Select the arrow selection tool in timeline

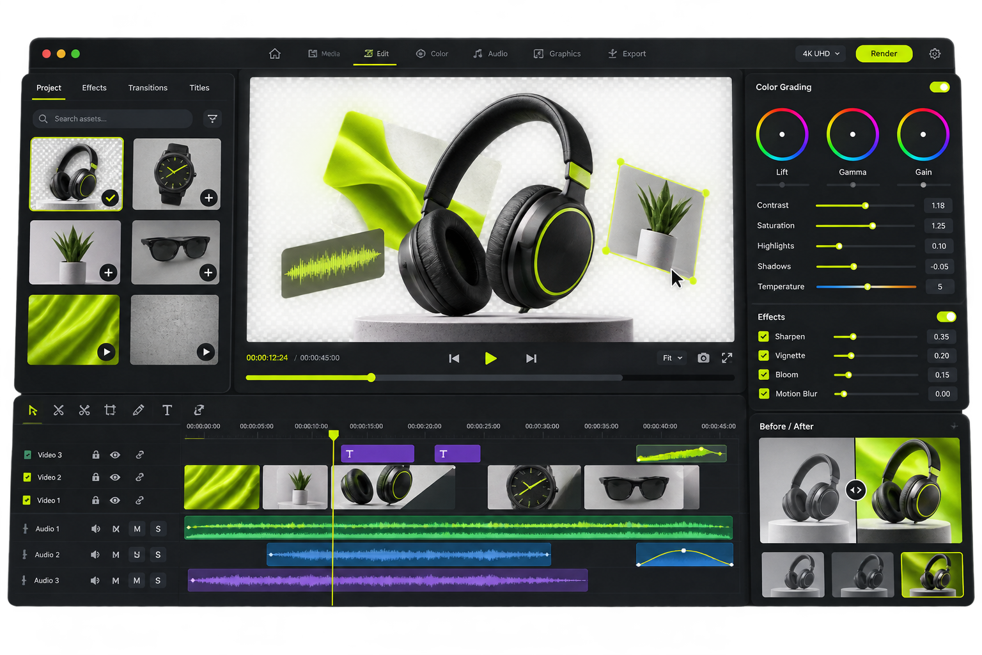[x=33, y=410]
